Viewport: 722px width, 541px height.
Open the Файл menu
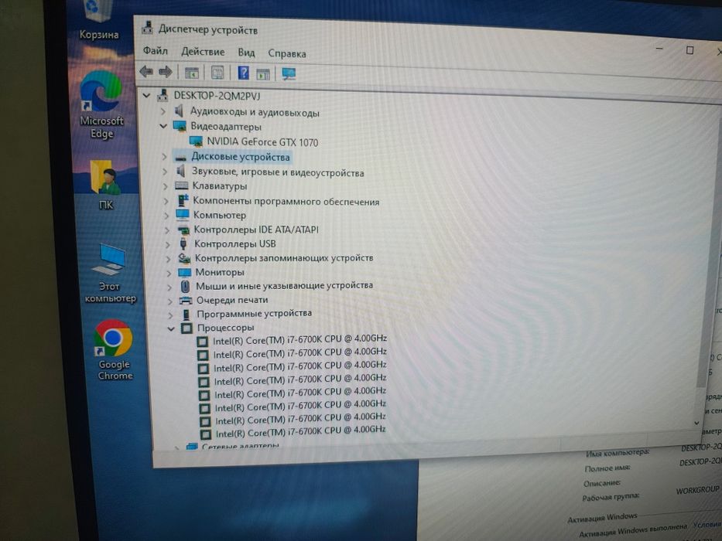(156, 50)
